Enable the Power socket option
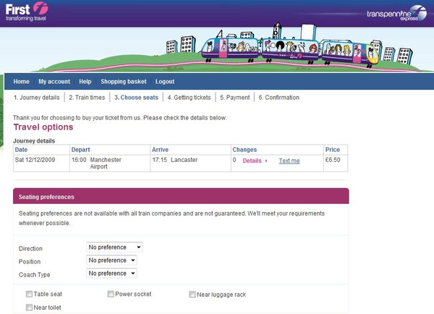This screenshot has width=434, height=314. point(111,294)
